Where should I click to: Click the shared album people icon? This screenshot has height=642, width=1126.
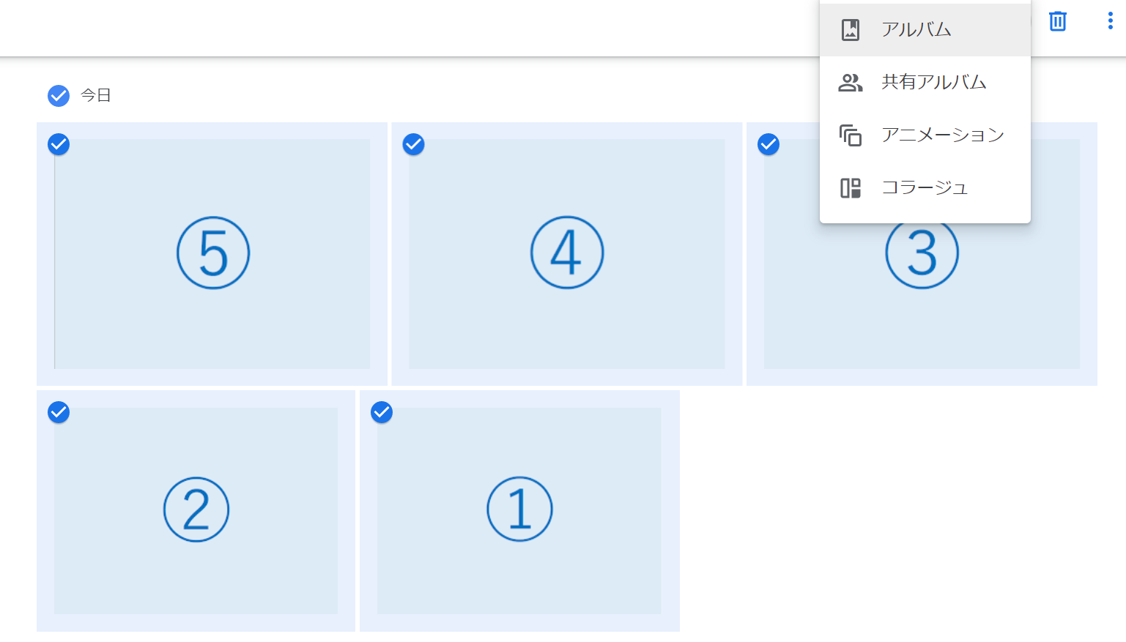pos(850,83)
